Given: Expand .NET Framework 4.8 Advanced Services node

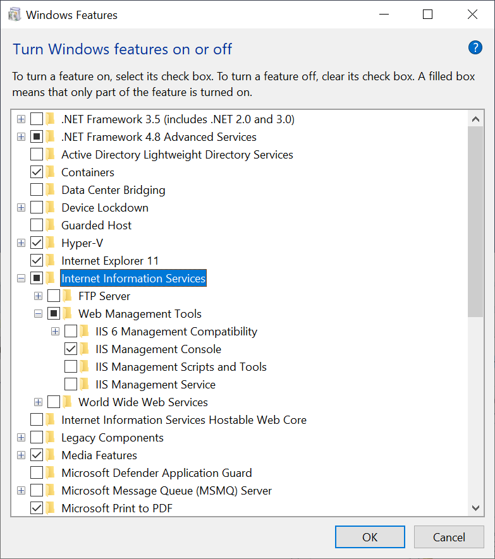Looking at the screenshot, I should [21, 137].
